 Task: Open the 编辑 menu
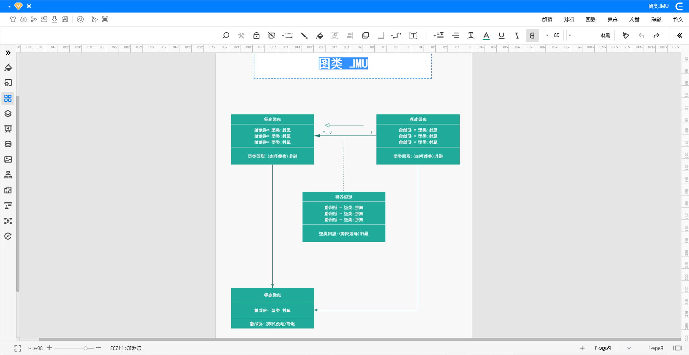[656, 19]
